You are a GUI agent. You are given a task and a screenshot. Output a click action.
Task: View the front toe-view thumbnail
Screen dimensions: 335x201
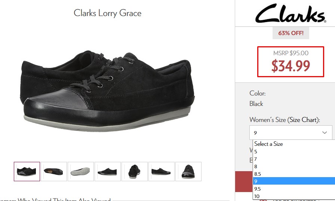[188, 172]
